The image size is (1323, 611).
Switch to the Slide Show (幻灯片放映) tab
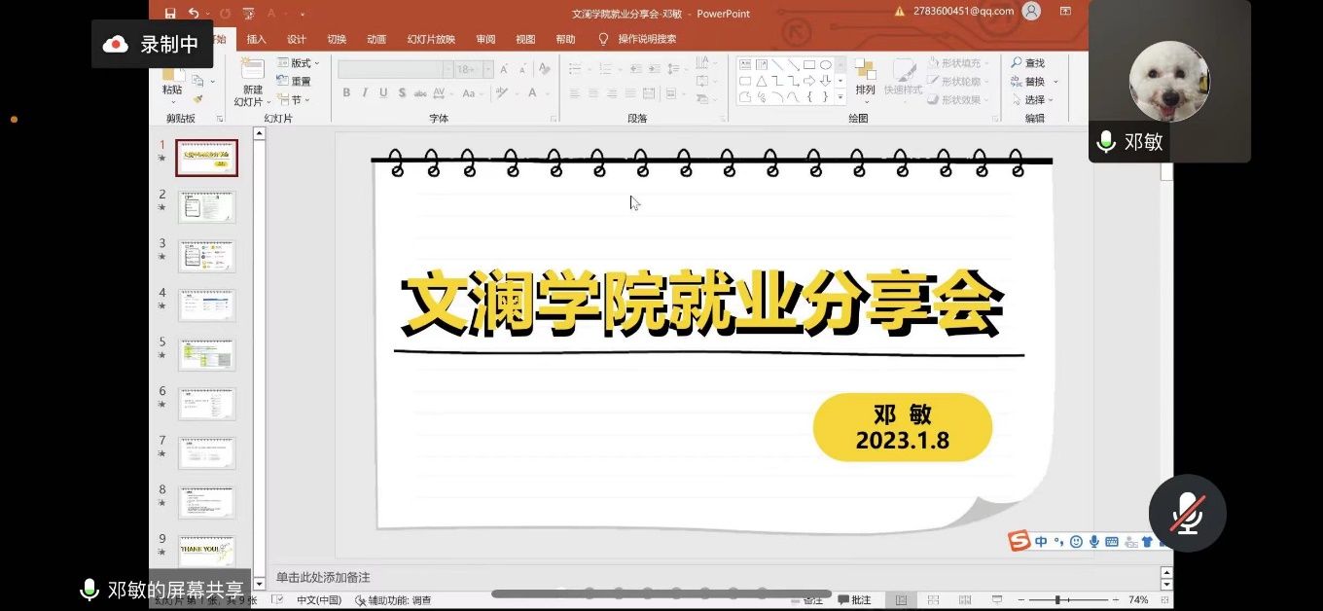(431, 40)
